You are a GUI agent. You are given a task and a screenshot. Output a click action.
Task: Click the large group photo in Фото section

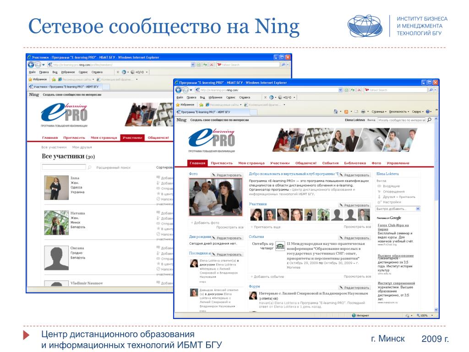pyautogui.click(x=216, y=197)
